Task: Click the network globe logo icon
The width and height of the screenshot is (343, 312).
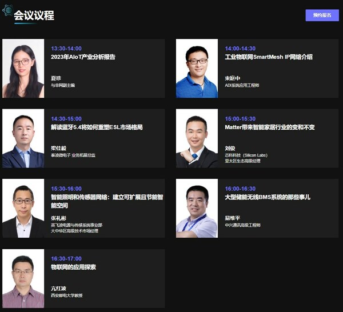Action: coord(8,10)
